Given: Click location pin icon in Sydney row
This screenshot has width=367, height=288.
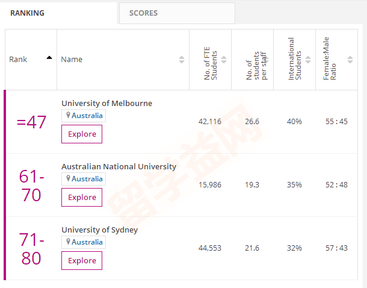Looking at the screenshot, I should (x=68, y=242).
